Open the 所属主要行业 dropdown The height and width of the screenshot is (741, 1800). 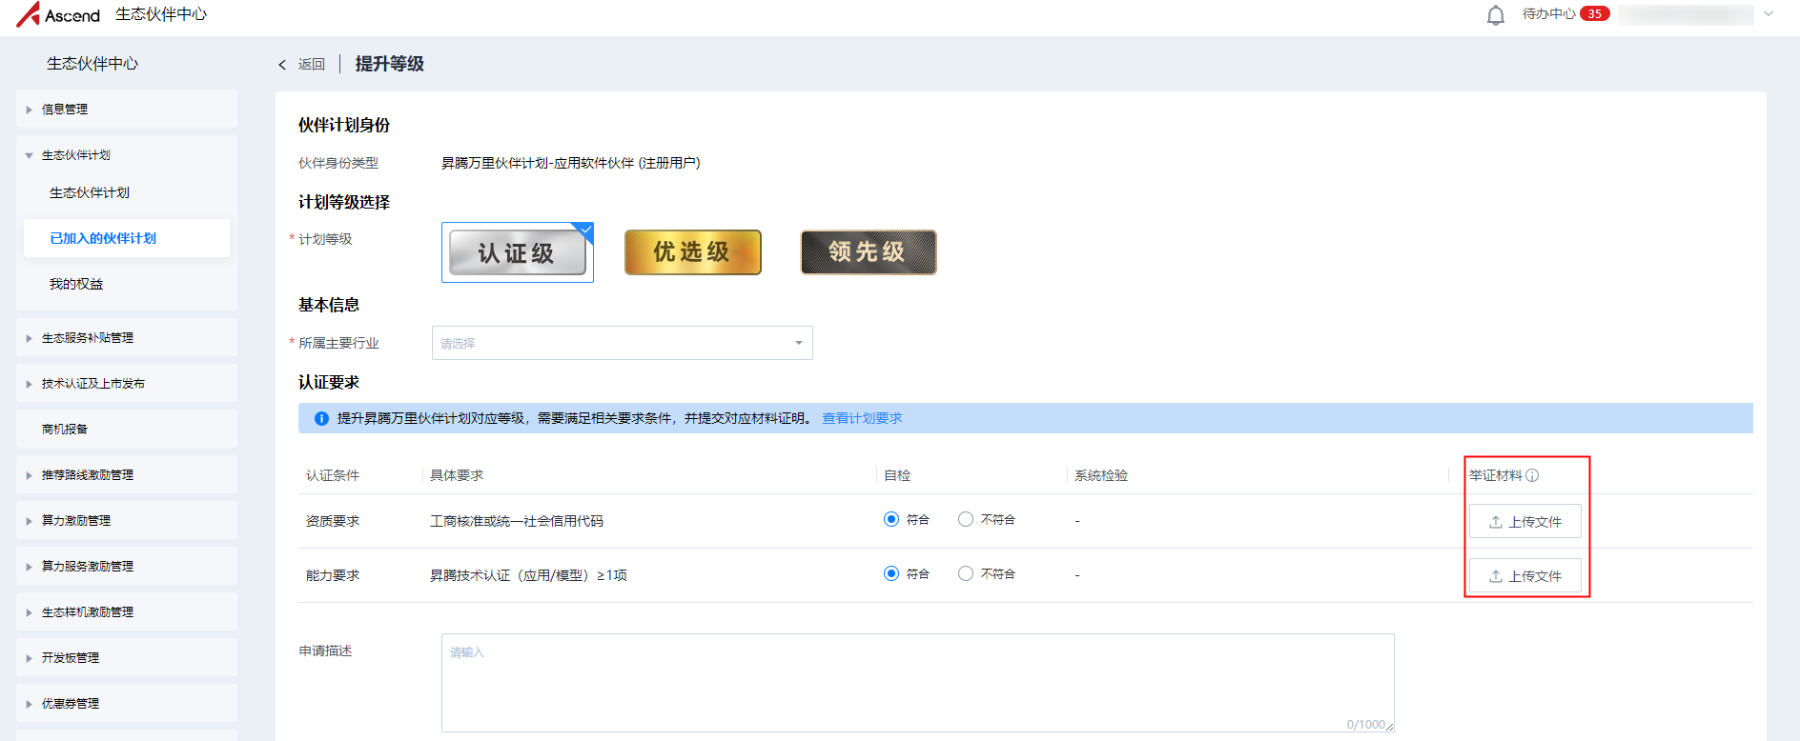click(x=623, y=343)
